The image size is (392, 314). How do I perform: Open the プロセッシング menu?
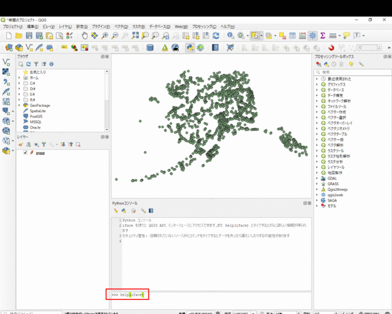[x=204, y=26]
